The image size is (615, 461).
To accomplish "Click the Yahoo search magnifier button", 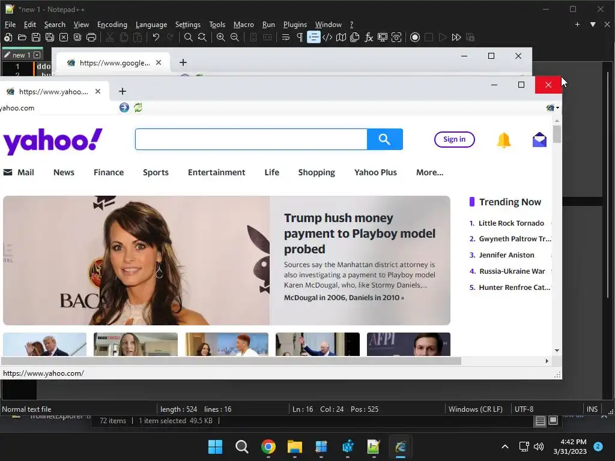I will click(x=385, y=139).
